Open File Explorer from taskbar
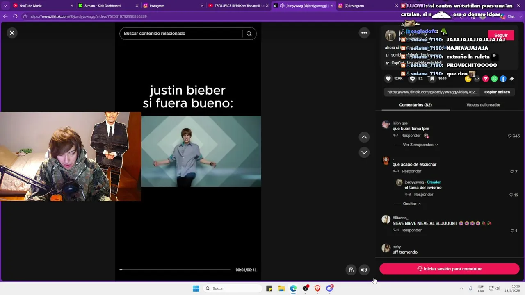525x295 pixels. point(281,288)
